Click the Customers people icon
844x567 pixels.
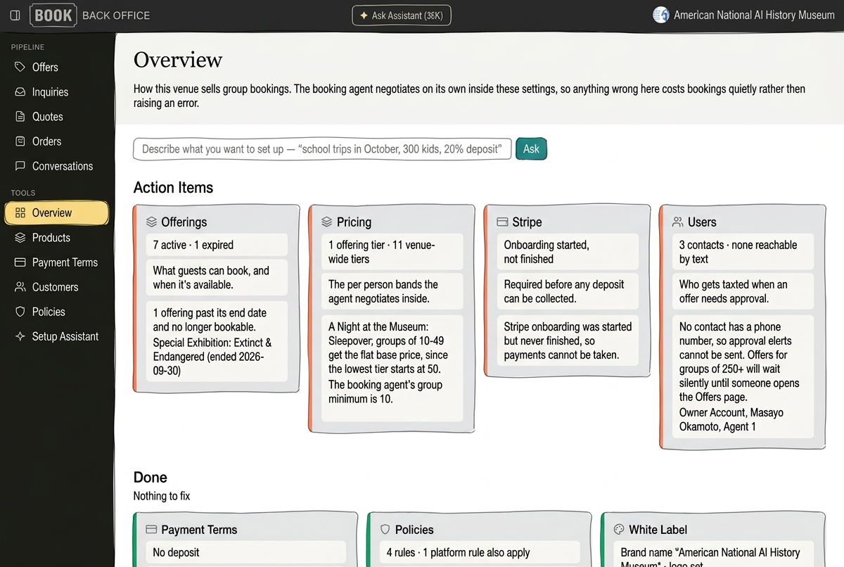(20, 287)
